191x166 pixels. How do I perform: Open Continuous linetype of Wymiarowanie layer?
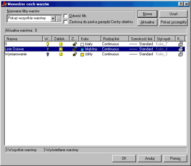pyautogui.click(x=110, y=54)
